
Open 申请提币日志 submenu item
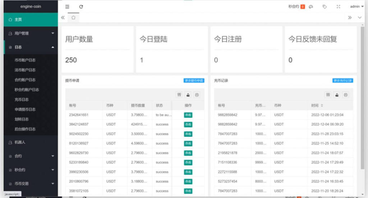point(25,110)
